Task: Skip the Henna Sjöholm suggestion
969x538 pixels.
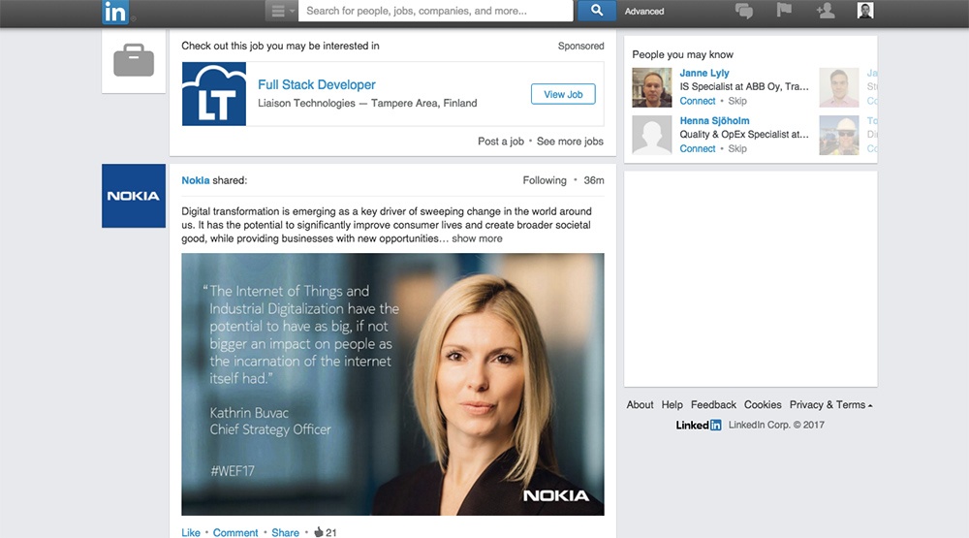Action: (x=737, y=149)
